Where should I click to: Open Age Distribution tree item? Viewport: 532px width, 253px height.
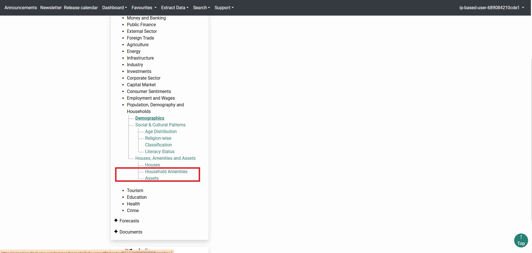tap(161, 132)
